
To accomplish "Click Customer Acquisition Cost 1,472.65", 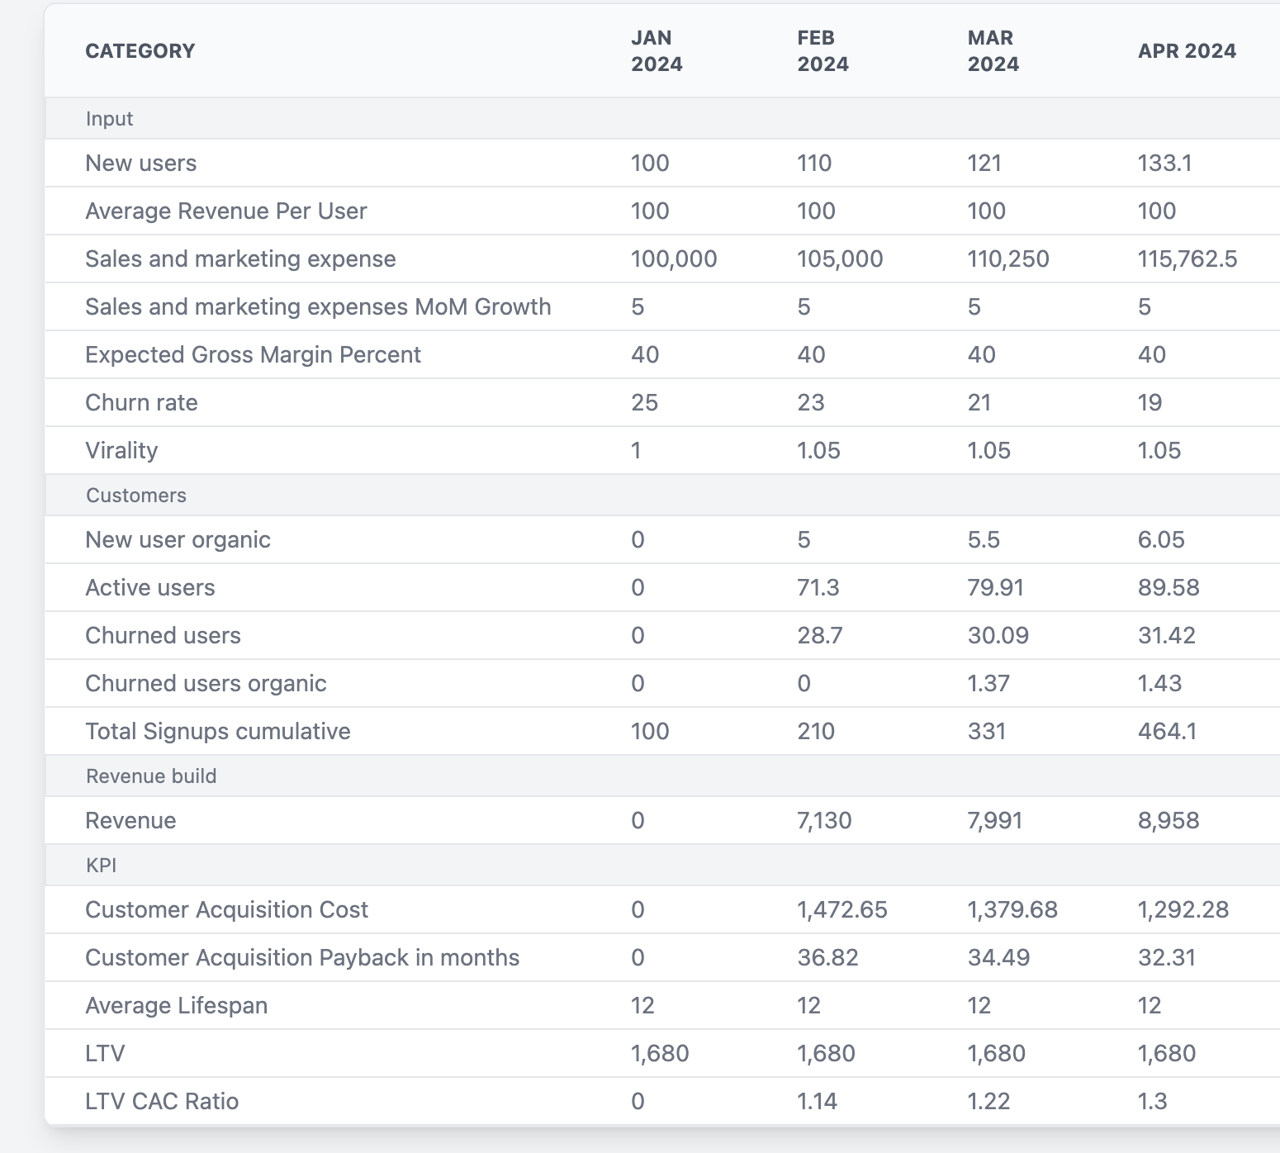I will click(x=842, y=909).
